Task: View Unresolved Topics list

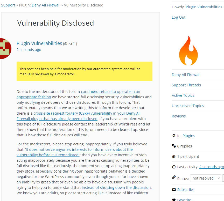Action: click(x=188, y=106)
